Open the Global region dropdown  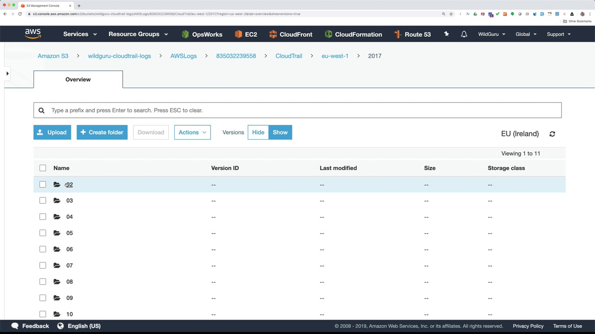tap(526, 34)
